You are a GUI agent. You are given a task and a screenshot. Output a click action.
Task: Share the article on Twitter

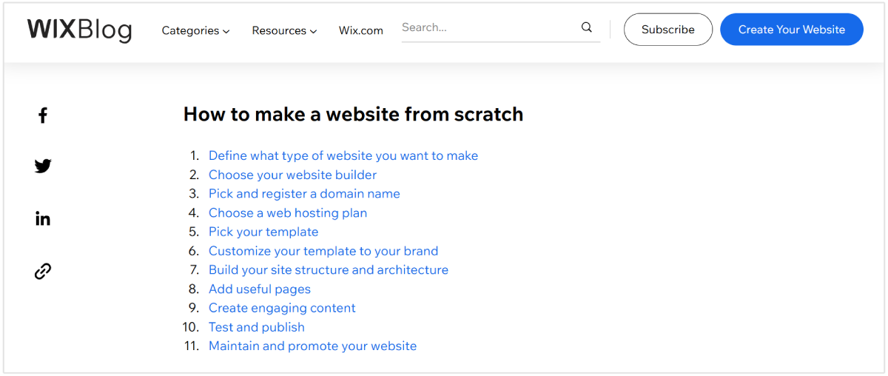[x=43, y=166]
